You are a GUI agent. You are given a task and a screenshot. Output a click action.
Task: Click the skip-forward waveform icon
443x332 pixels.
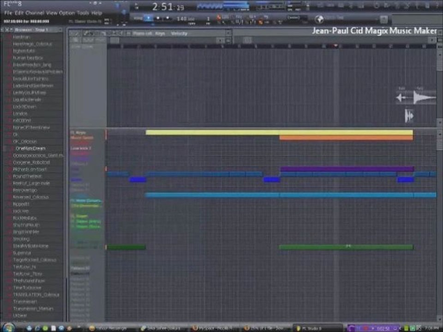click(x=409, y=116)
